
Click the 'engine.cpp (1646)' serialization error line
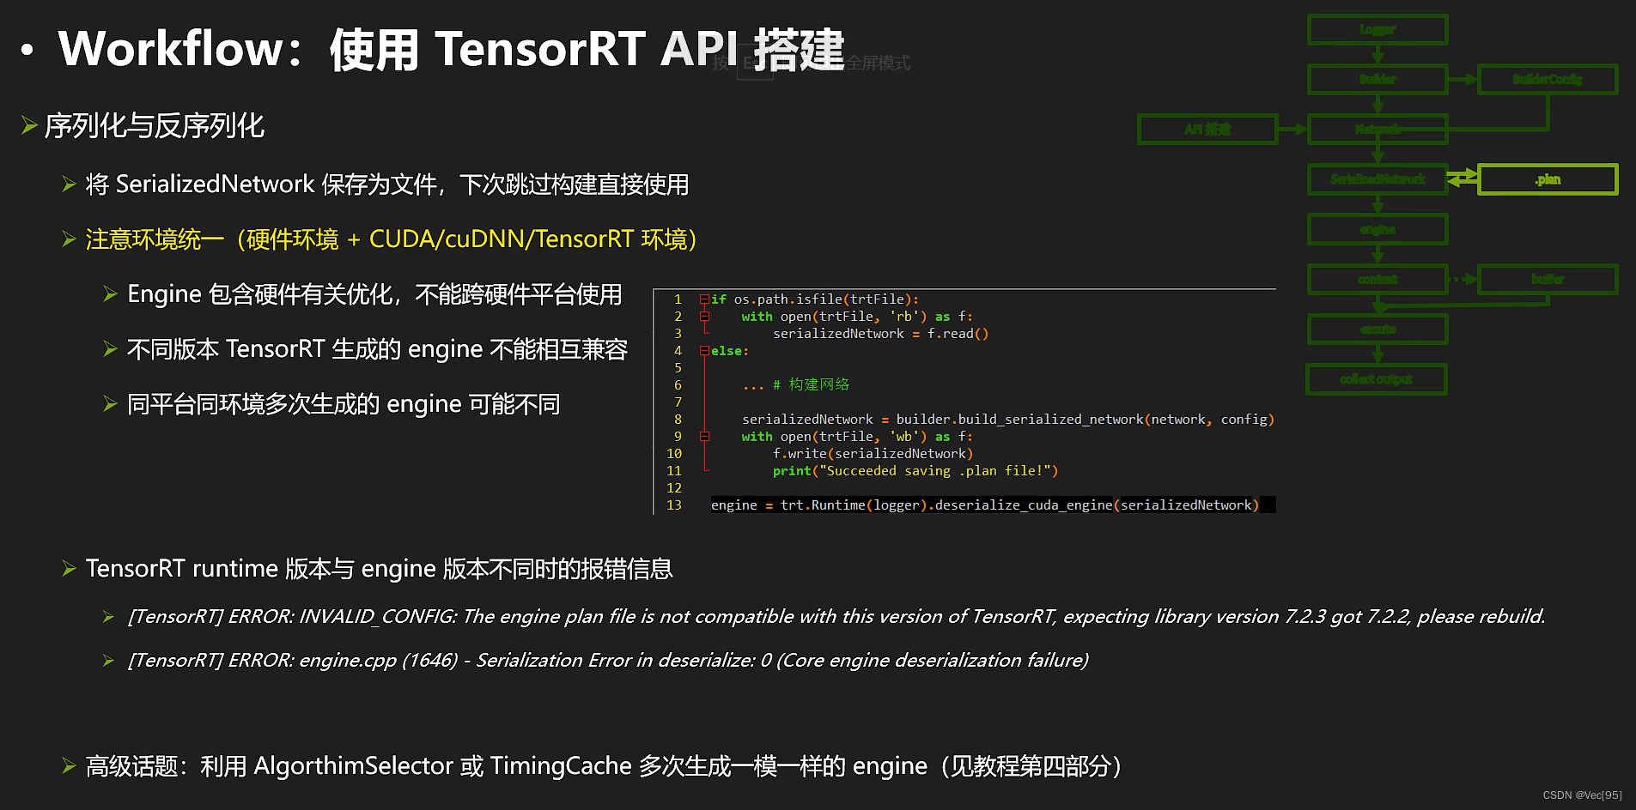[x=608, y=661]
